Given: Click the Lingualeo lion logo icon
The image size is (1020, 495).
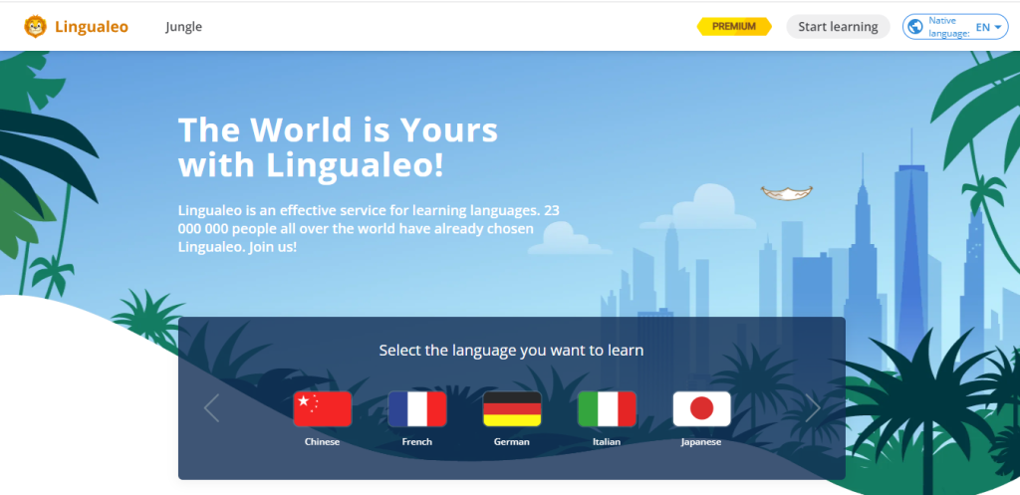Looking at the screenshot, I should coord(35,27).
